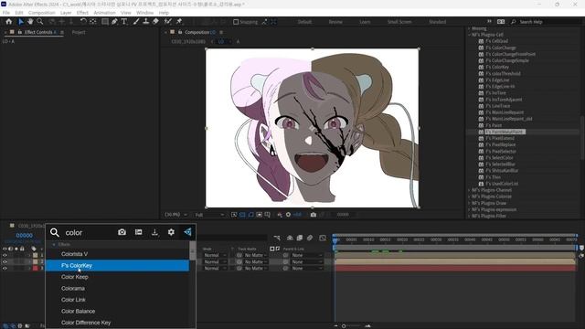Click the preset list icon in search popup
This screenshot has width=585, height=329.
[x=138, y=232]
